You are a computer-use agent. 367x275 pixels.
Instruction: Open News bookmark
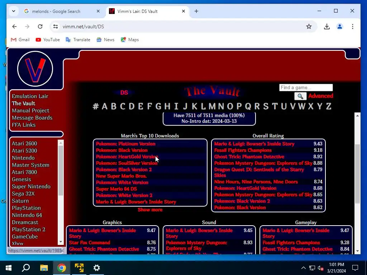pos(106,40)
